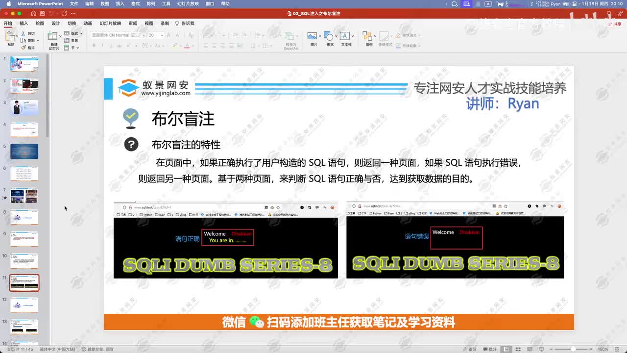The image size is (627, 353).
Task: Click the zoom slider handle
Action: [573, 349]
